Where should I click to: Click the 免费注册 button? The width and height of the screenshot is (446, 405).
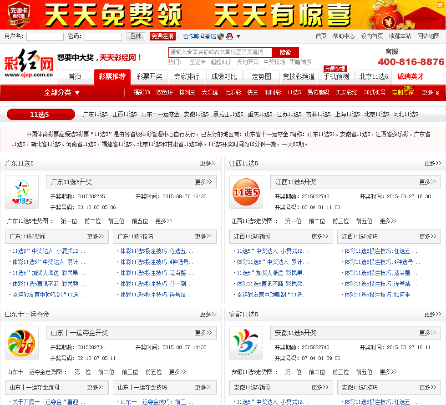162,36
